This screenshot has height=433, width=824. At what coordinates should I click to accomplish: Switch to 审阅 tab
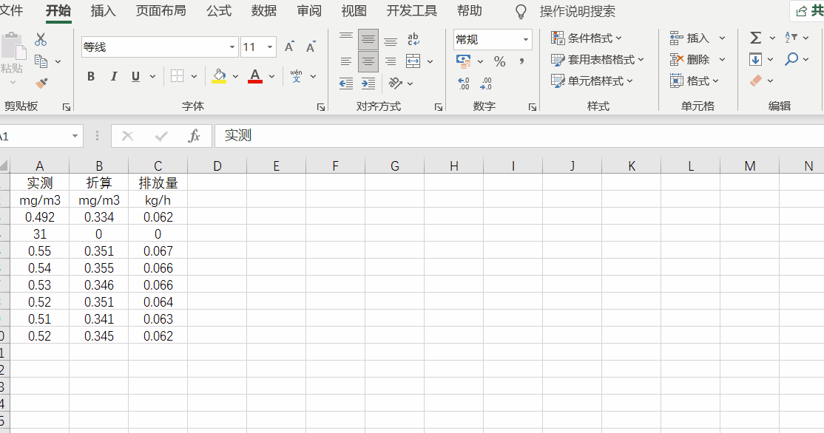(x=309, y=11)
